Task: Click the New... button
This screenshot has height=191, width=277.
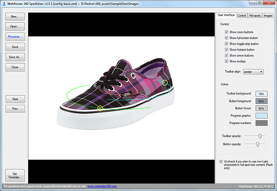Action: (15, 17)
